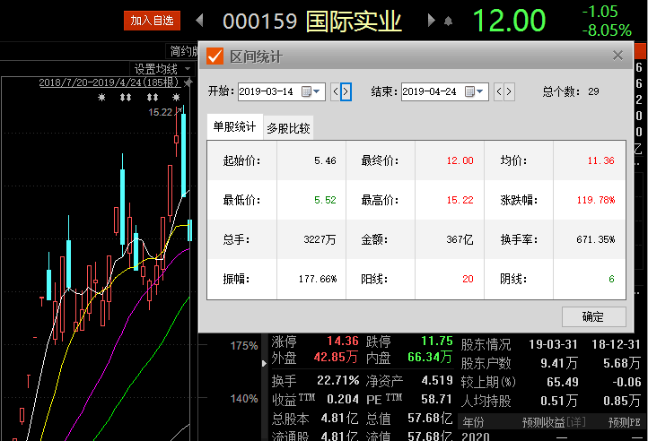Expand the 设置均线 dropdown
This screenshot has height=441, width=648.
pyautogui.click(x=162, y=69)
